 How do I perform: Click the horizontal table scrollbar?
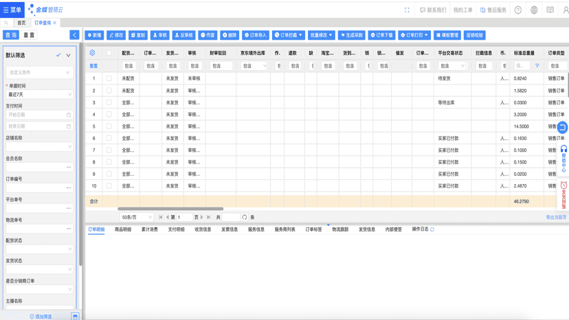pyautogui.click(x=170, y=209)
